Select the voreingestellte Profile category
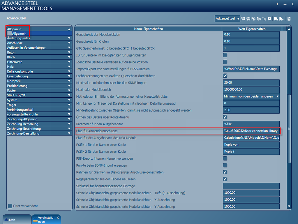The image size is (298, 224). click(x=39, y=114)
